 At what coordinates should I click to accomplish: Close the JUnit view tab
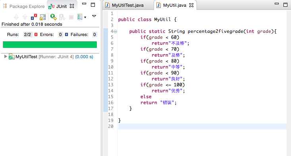pos(72,6)
